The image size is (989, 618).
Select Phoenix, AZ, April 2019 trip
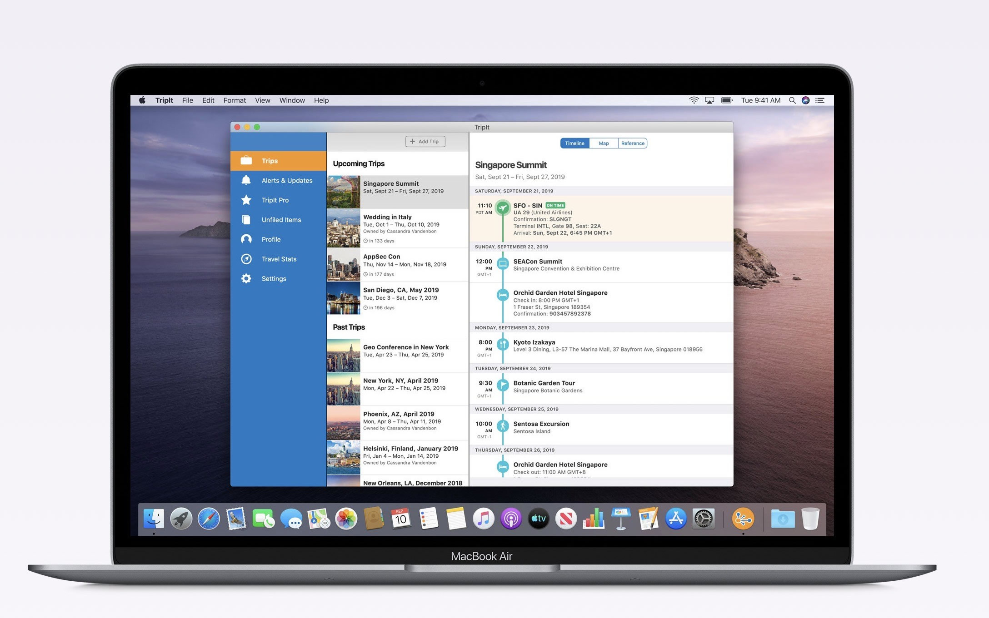pos(398,423)
